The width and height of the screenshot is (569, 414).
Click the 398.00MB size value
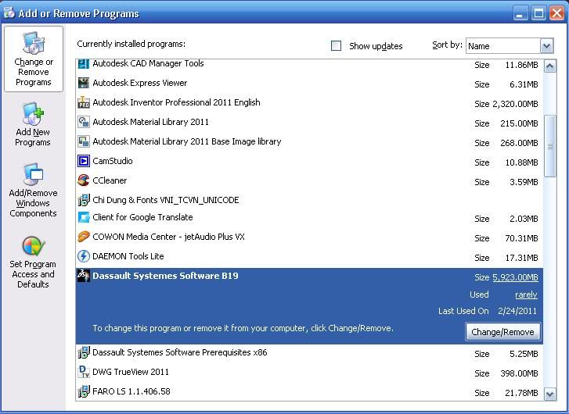click(519, 373)
